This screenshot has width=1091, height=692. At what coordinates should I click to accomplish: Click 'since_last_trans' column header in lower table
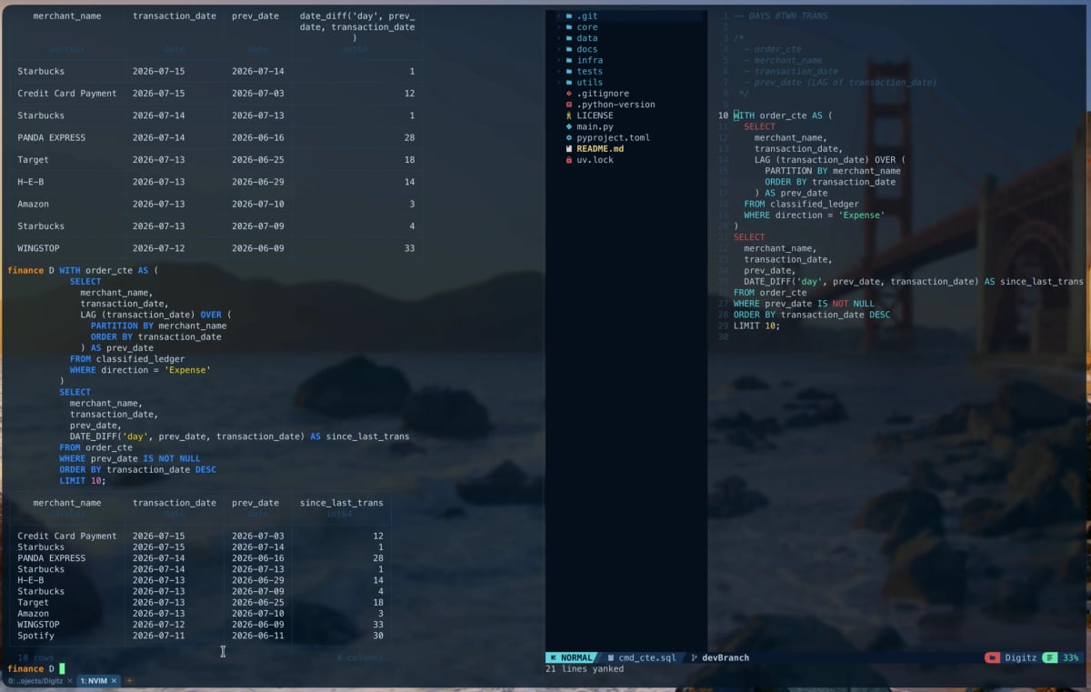[342, 503]
